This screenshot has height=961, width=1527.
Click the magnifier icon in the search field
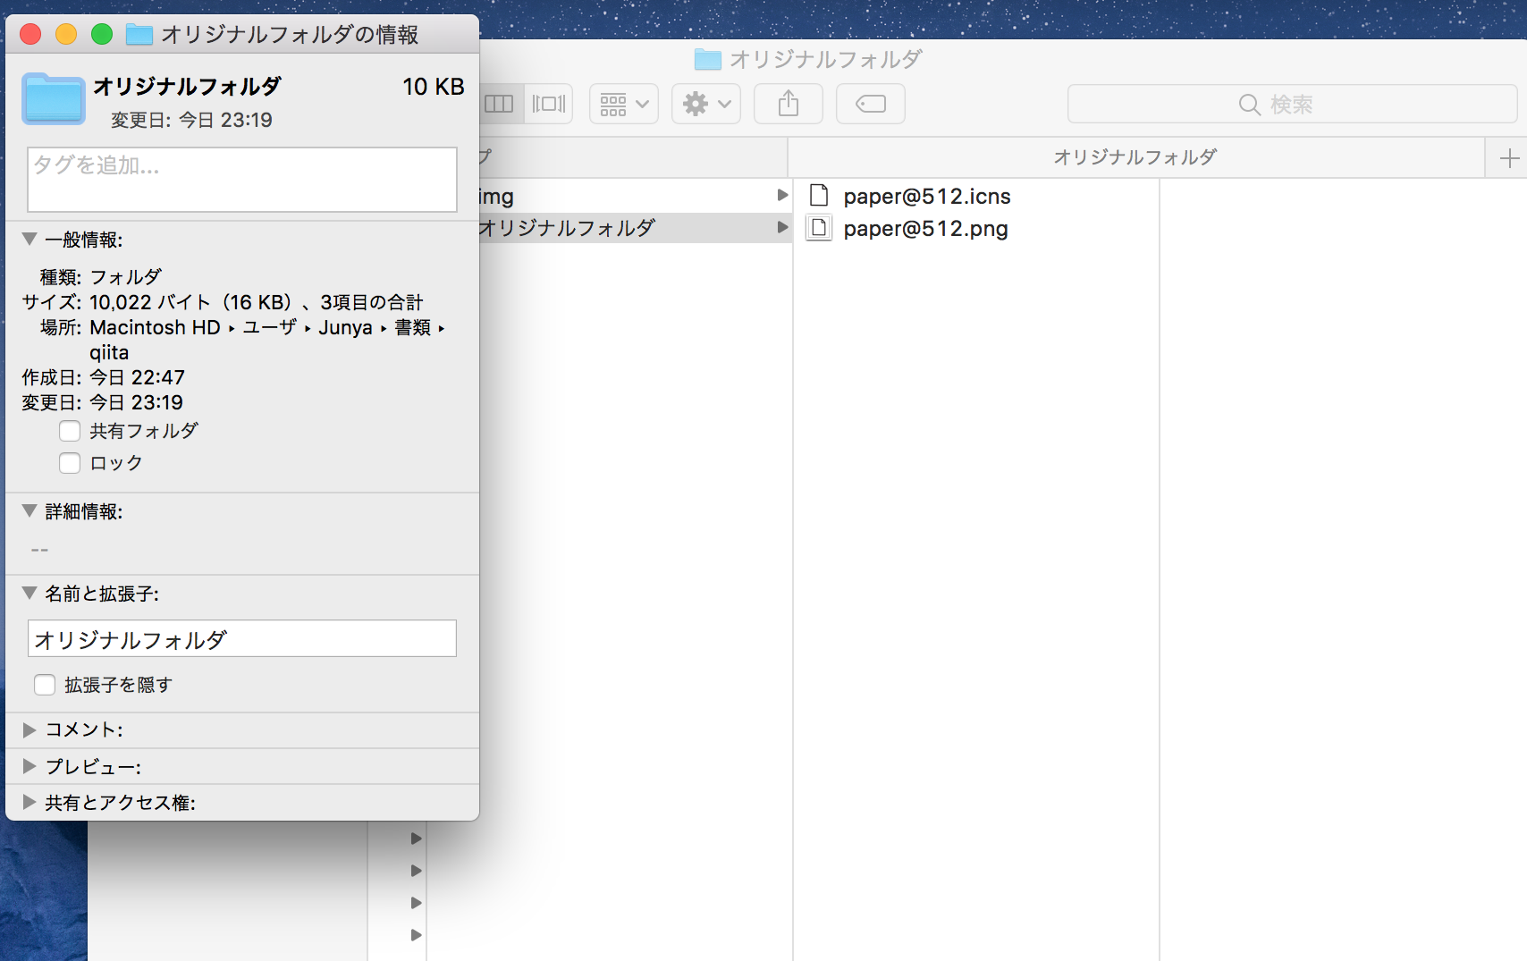(1249, 105)
